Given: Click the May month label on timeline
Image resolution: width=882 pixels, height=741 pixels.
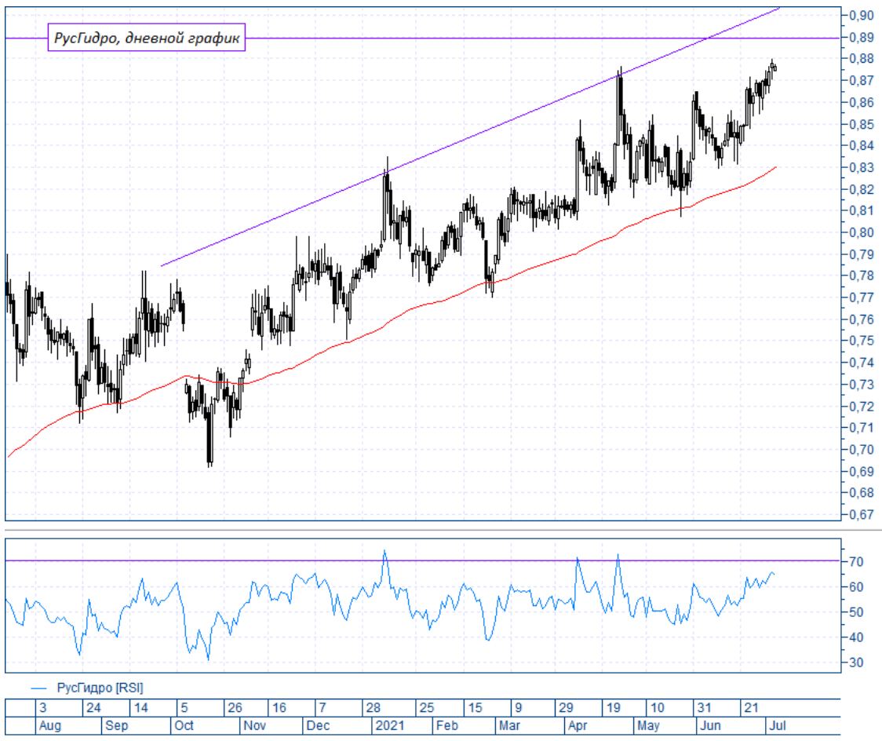Looking at the screenshot, I should [648, 726].
